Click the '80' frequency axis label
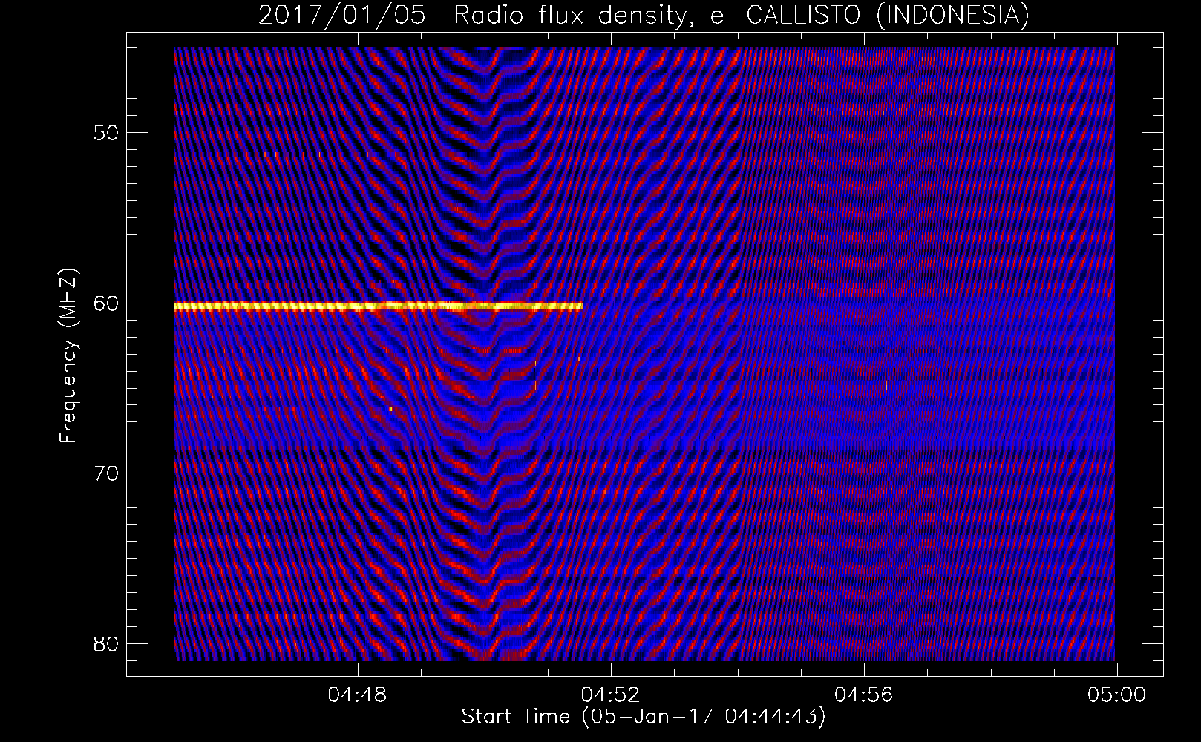 coord(107,643)
